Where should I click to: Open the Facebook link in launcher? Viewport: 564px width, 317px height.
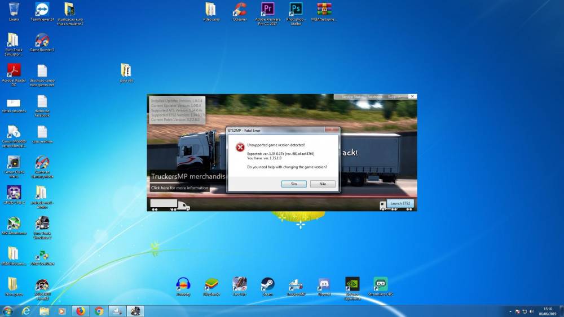[375, 97]
